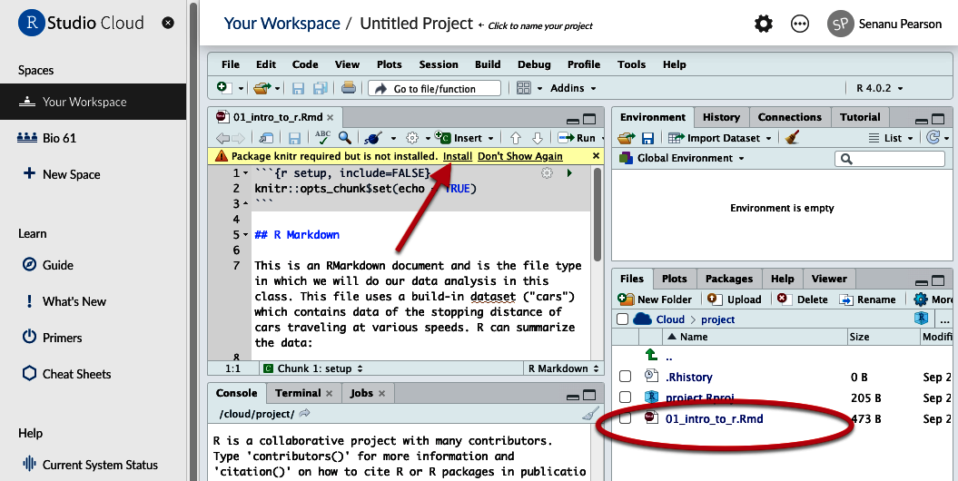Dismiss the knitr warning banner

click(597, 156)
